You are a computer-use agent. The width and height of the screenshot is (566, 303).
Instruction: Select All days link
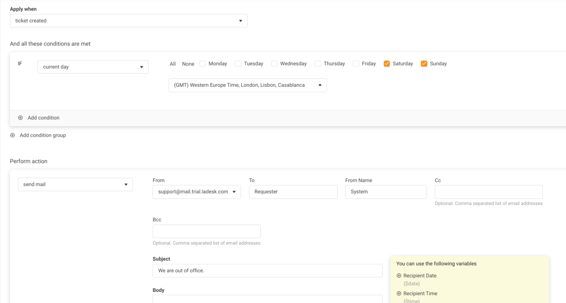click(173, 64)
